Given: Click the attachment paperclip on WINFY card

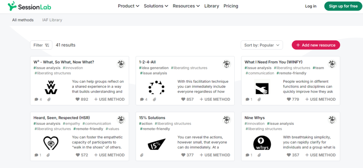Looking at the screenshot, I should (259, 99).
